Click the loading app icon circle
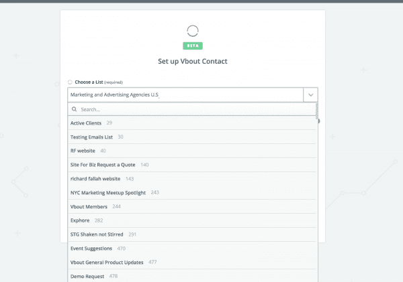This screenshot has height=282, width=403. pos(193,31)
